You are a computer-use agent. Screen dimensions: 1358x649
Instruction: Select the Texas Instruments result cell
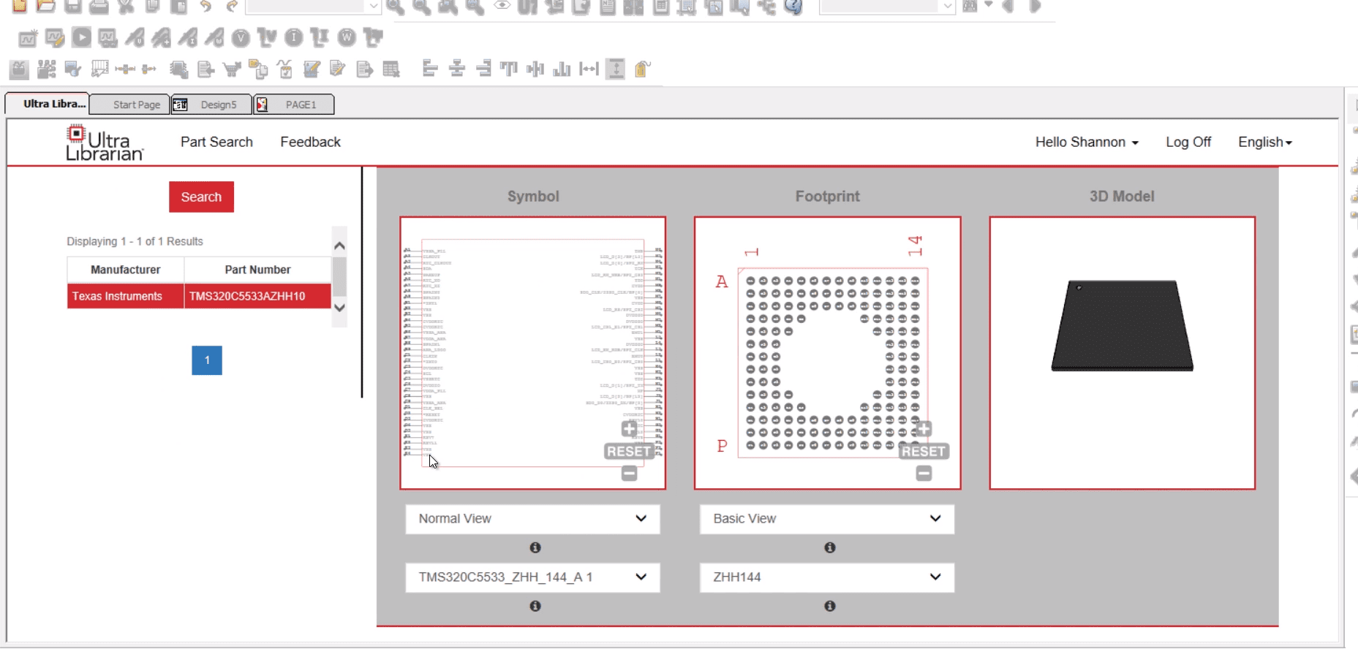pyautogui.click(x=125, y=296)
